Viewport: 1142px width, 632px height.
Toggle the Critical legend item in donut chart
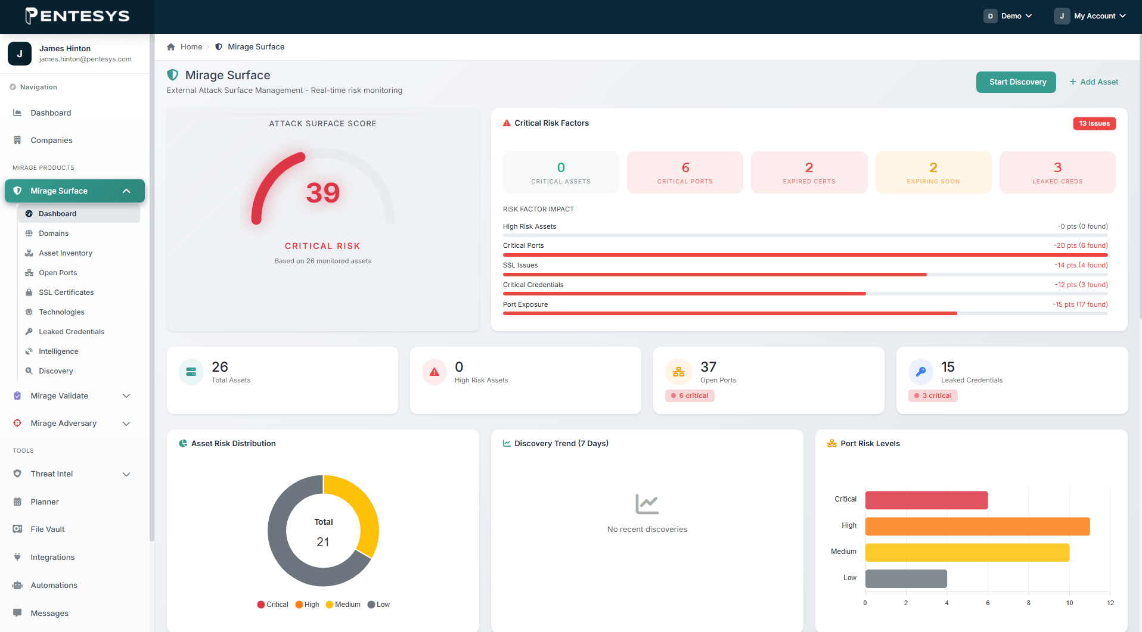(x=272, y=605)
